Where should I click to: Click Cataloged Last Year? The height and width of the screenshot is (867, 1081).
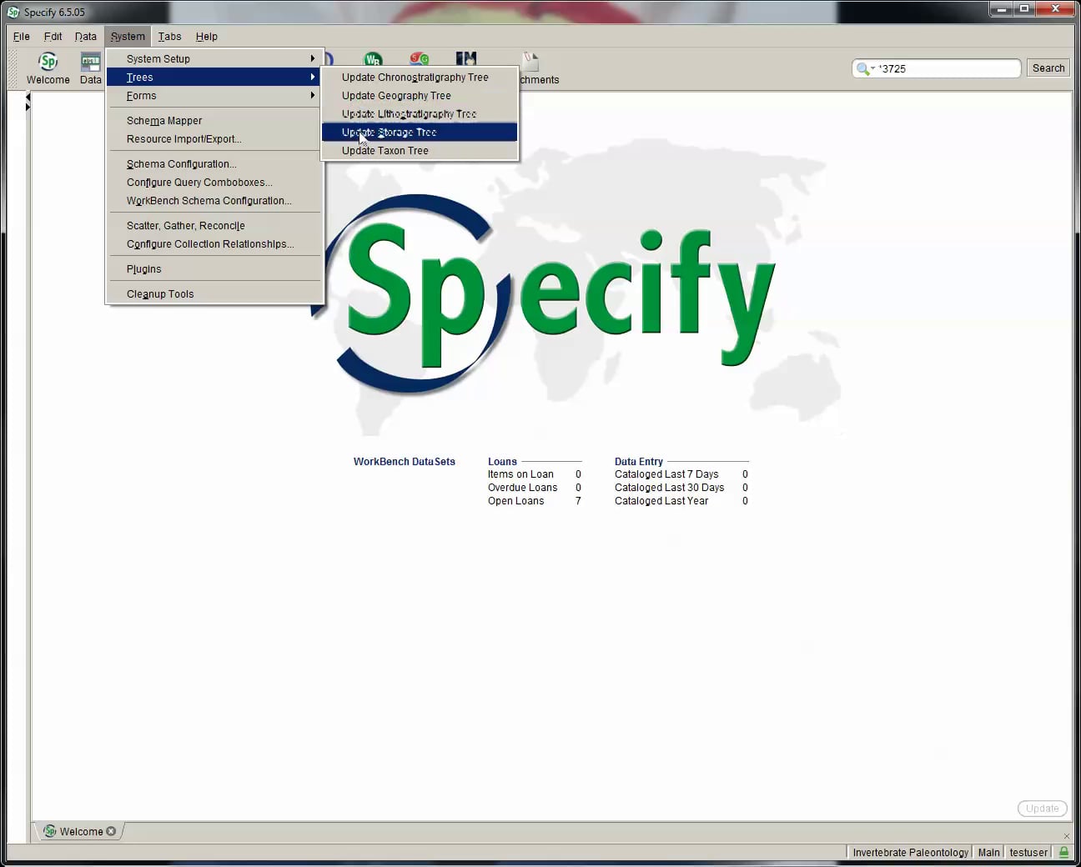tap(661, 501)
